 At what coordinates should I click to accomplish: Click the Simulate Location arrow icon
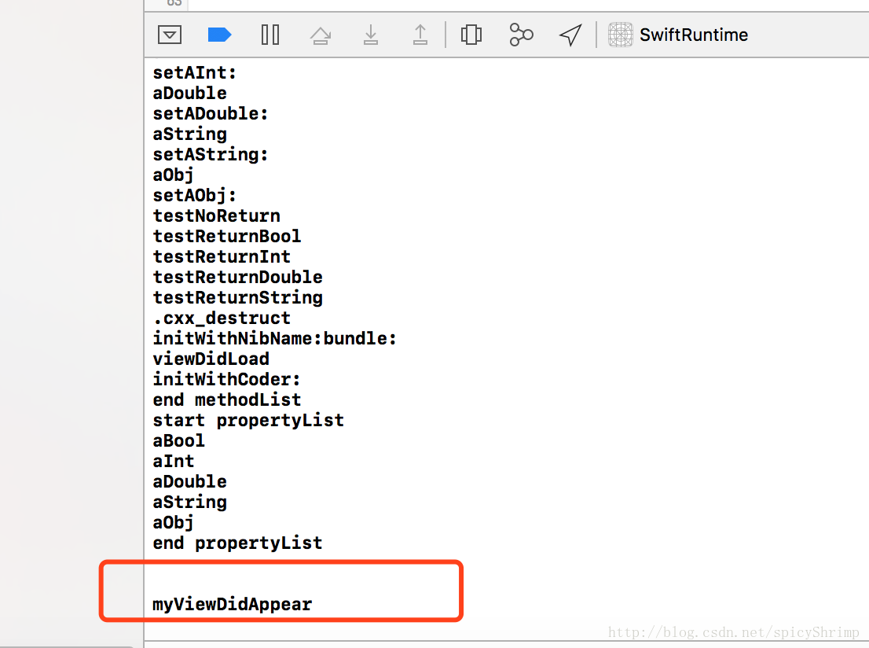(571, 35)
